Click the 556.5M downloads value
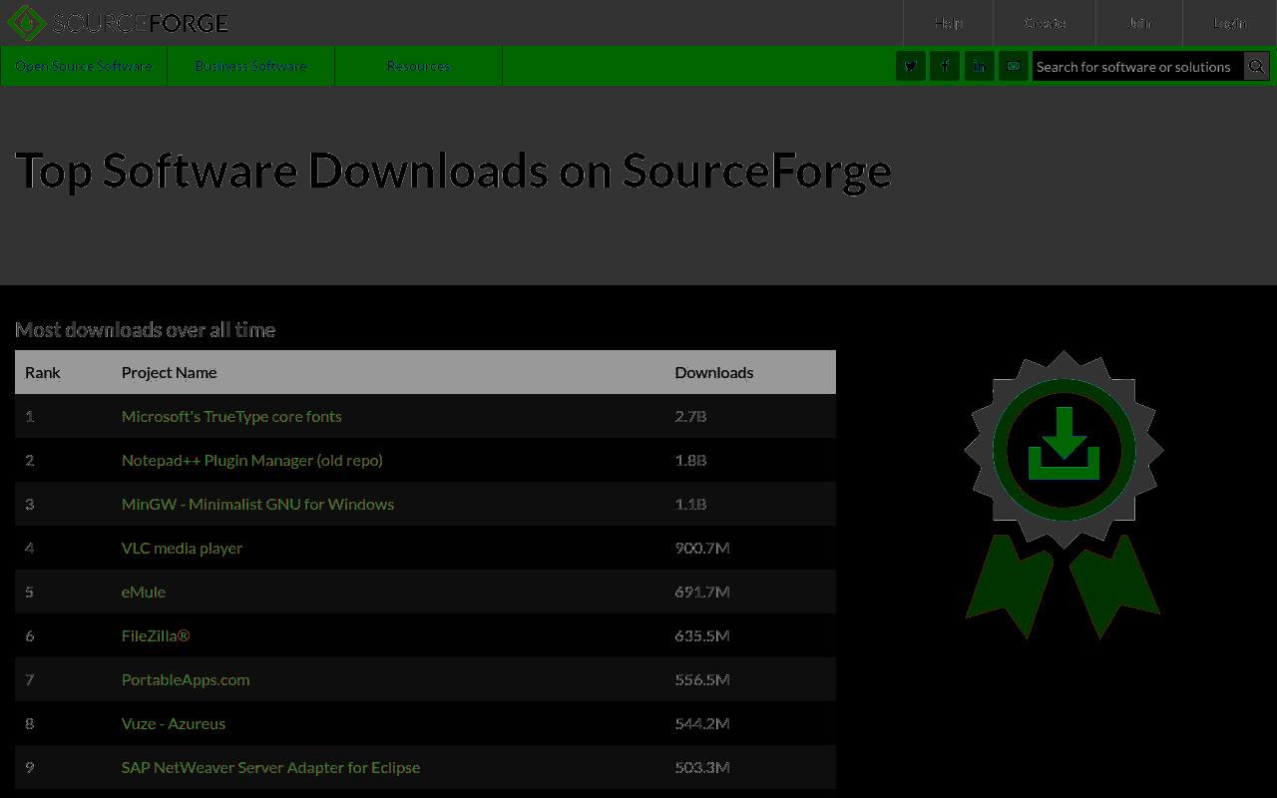 tap(702, 679)
